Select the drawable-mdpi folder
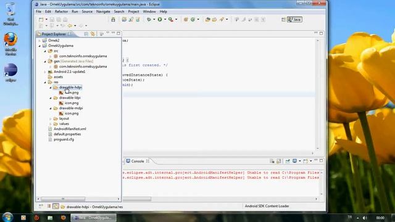Viewport: 395px width, 222px height. click(71, 109)
